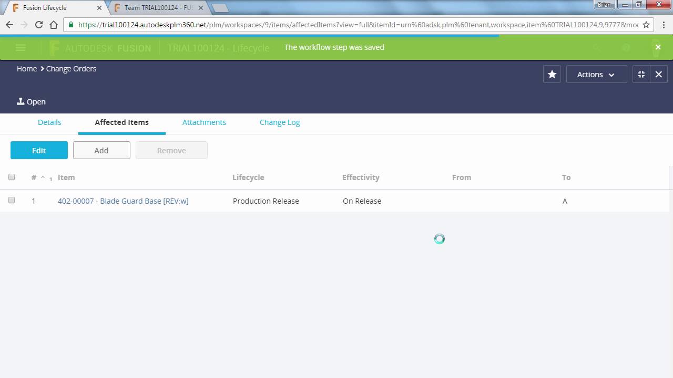
Task: Toggle the select-all header checkbox
Action: coord(12,177)
